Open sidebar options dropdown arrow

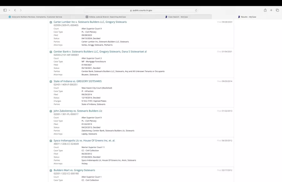tap(9, 10)
